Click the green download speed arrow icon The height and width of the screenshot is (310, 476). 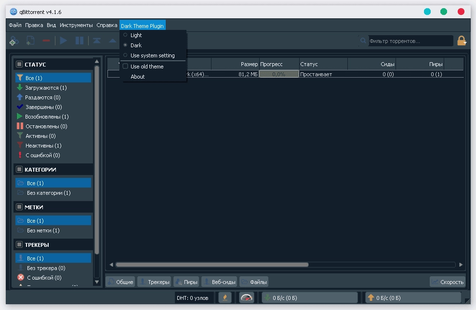(267, 298)
